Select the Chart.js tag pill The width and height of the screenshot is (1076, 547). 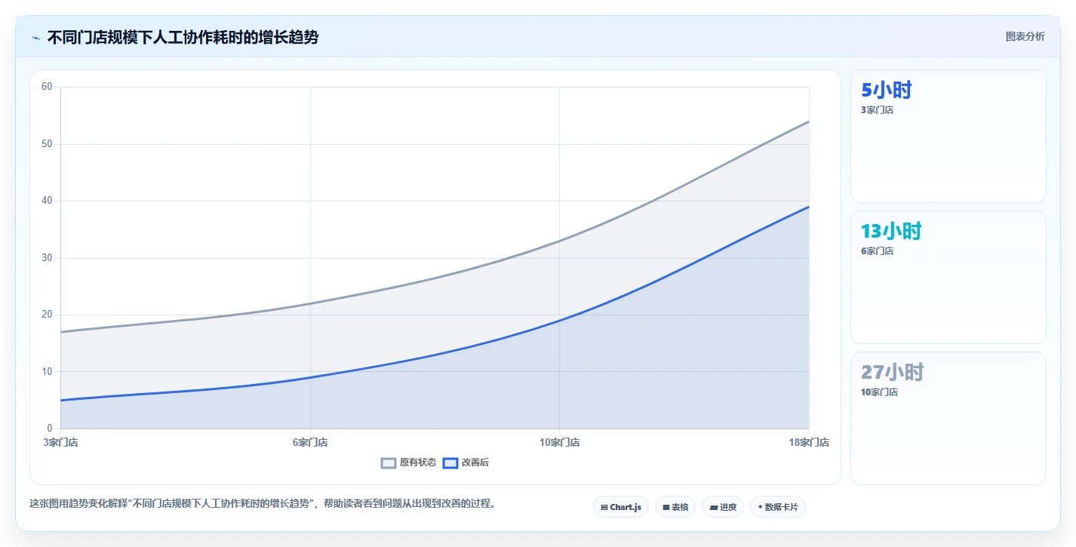621,507
